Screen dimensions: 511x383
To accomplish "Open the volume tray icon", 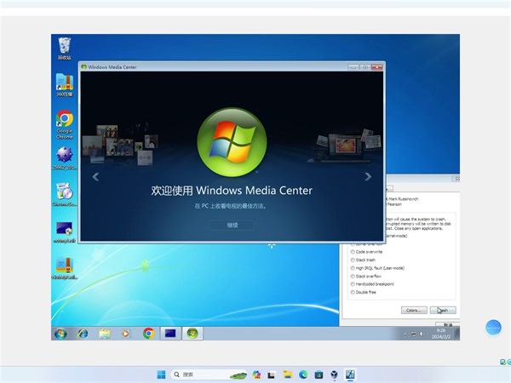I will [x=422, y=334].
